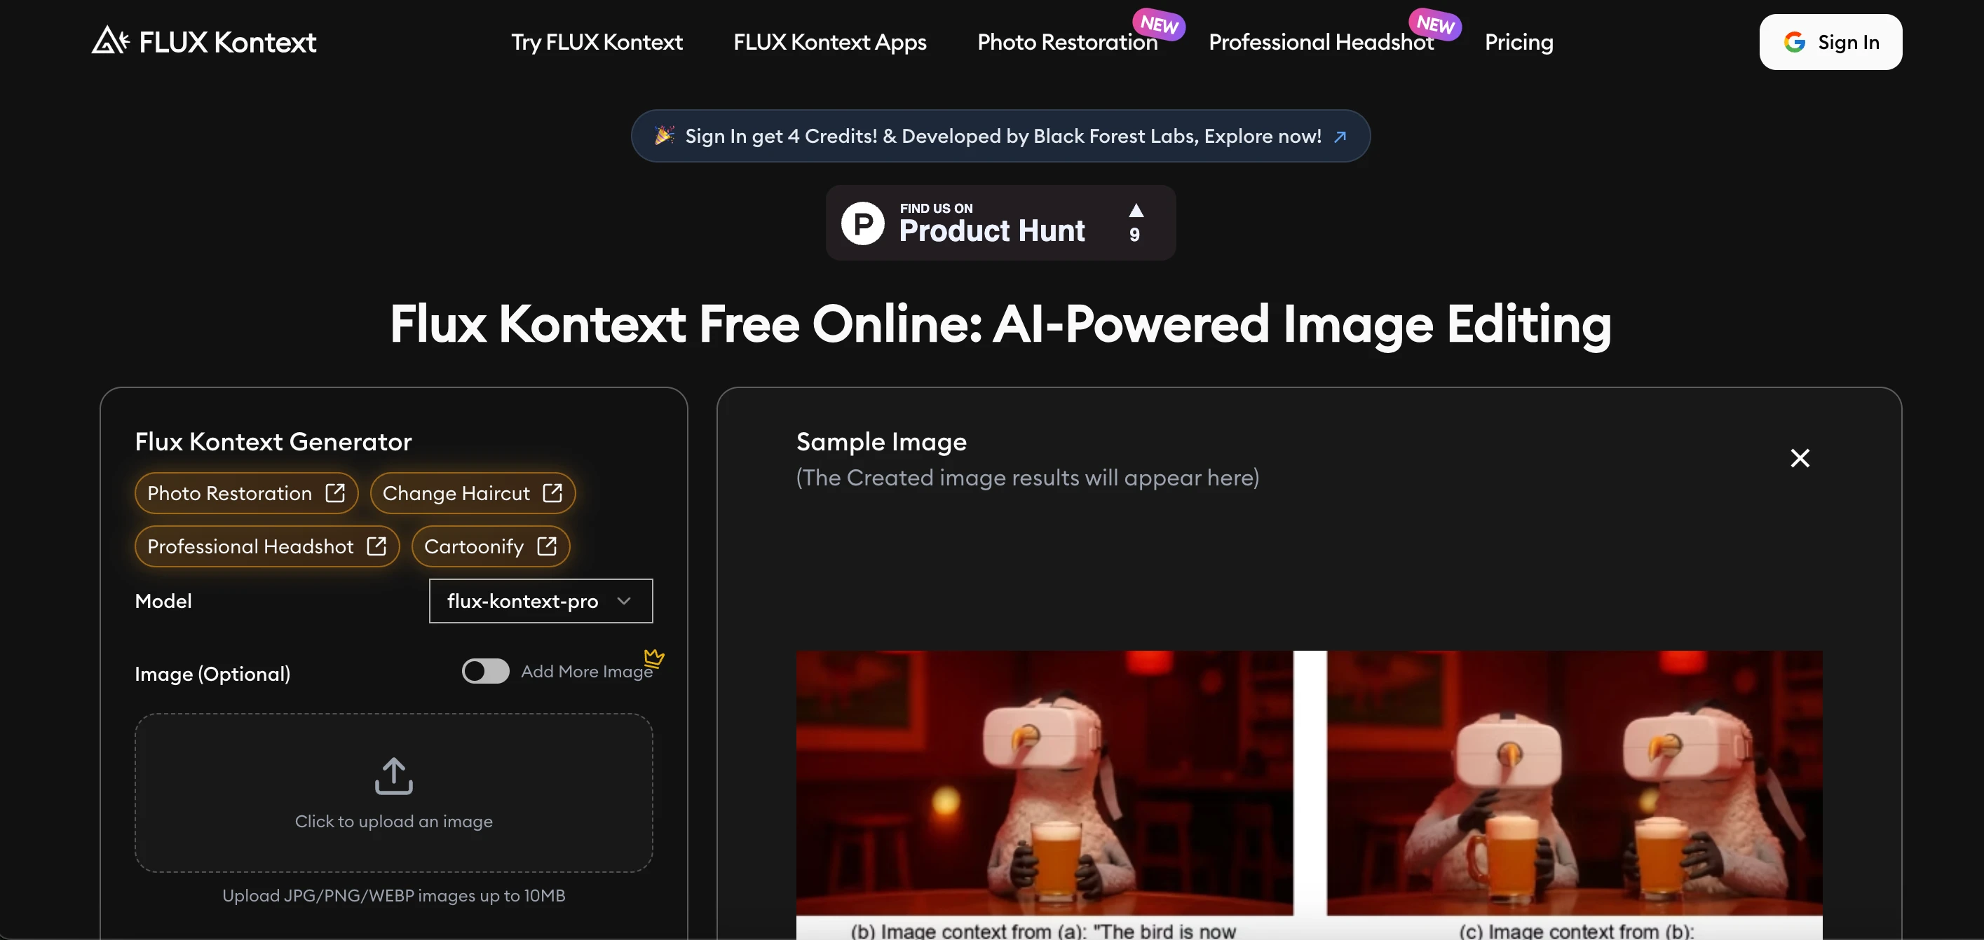This screenshot has width=1984, height=940.
Task: Click the Sign In button
Action: (1830, 41)
